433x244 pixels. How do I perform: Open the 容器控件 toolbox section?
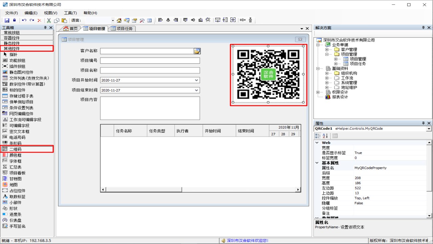27,38
